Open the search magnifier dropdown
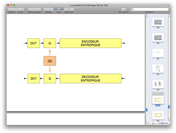This screenshot has height=133, width=176. click(132, 9)
